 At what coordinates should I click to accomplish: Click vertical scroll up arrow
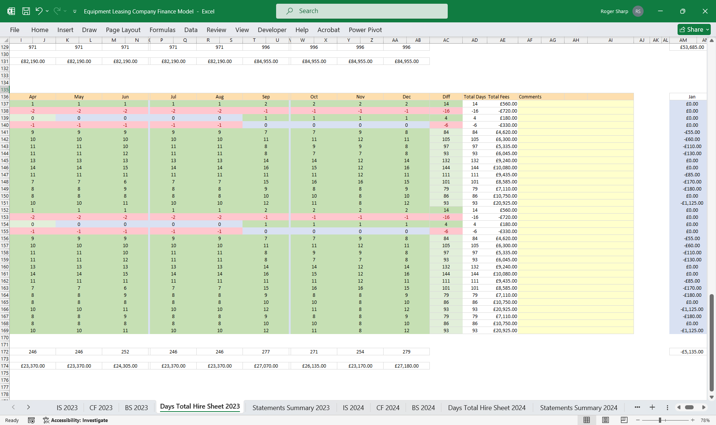pyautogui.click(x=712, y=40)
